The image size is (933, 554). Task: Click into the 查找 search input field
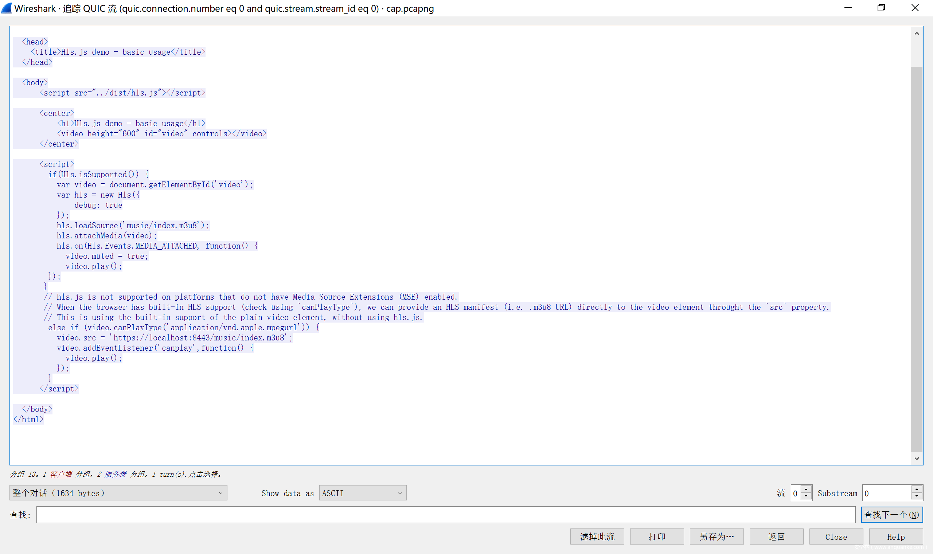coord(446,515)
